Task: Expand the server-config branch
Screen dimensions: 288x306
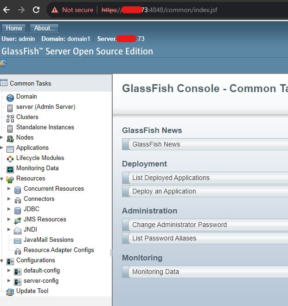Action: coord(9,280)
